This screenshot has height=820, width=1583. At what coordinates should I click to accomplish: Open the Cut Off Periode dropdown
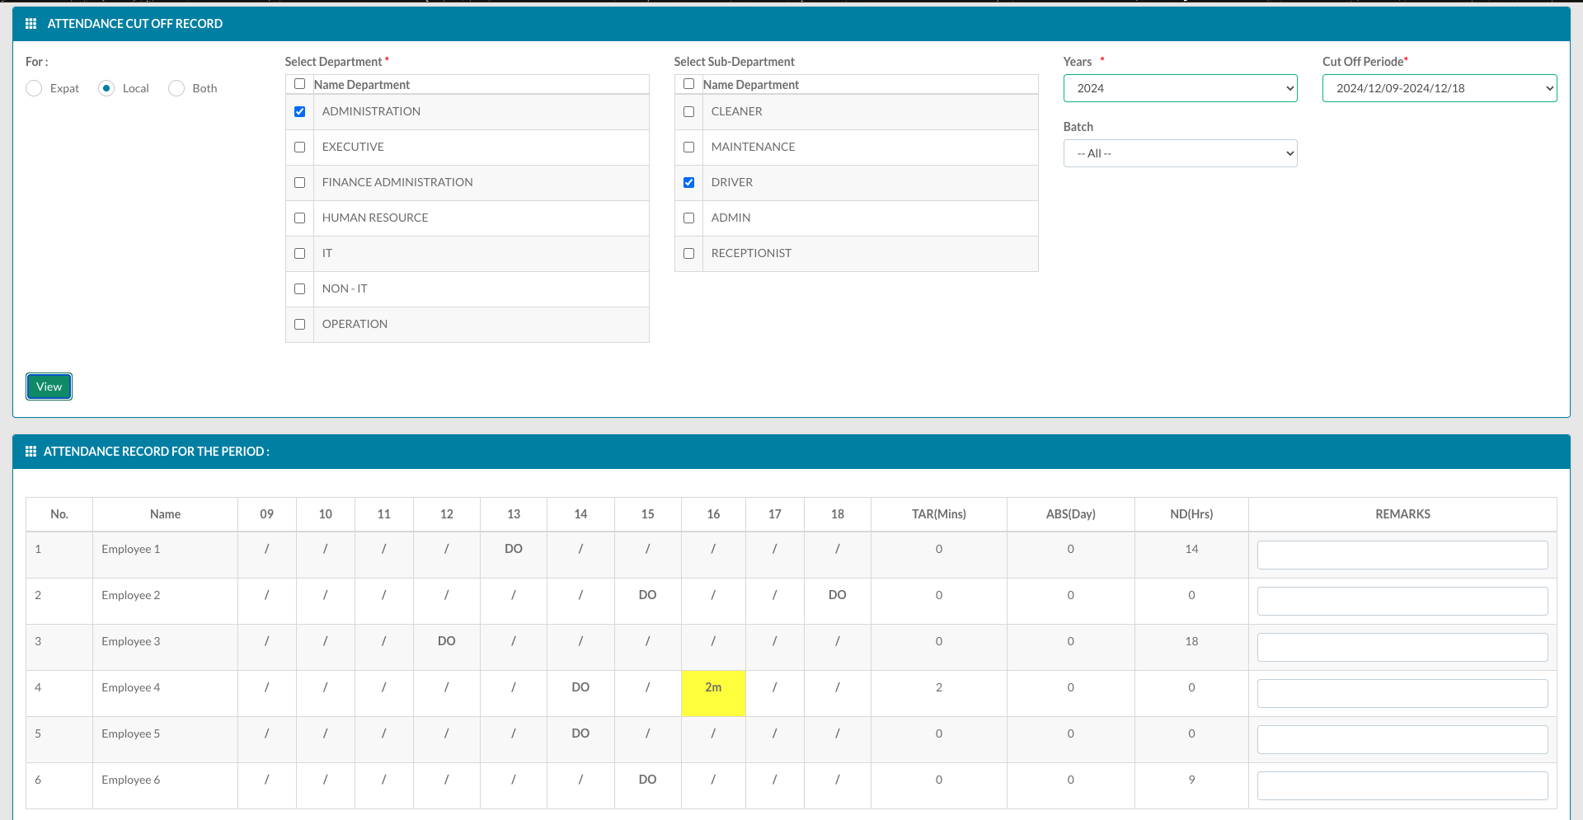click(1440, 88)
